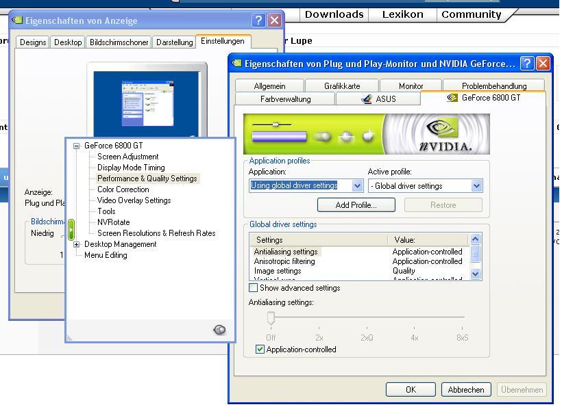
Task: Click the settings list scrollbar thumb
Action: coord(475,254)
